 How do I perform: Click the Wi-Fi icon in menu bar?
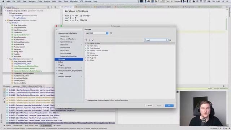pos(201,1)
